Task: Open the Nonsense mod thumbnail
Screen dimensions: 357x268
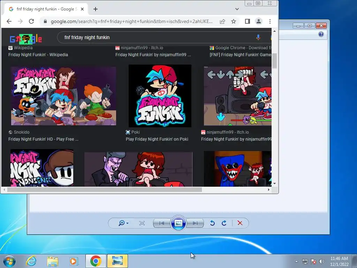Action: pos(42,168)
